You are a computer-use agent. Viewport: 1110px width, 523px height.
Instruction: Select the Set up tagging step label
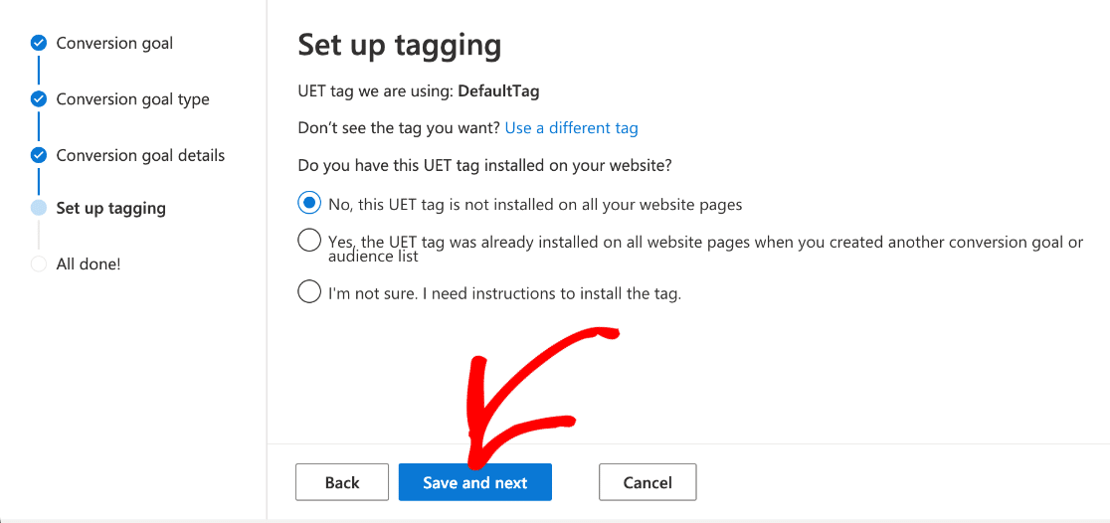tap(110, 208)
